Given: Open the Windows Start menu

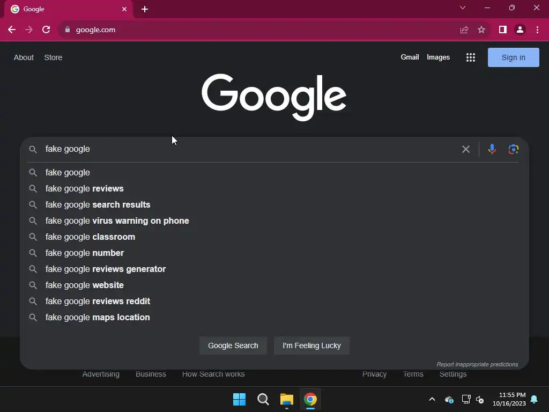Looking at the screenshot, I should (x=240, y=399).
